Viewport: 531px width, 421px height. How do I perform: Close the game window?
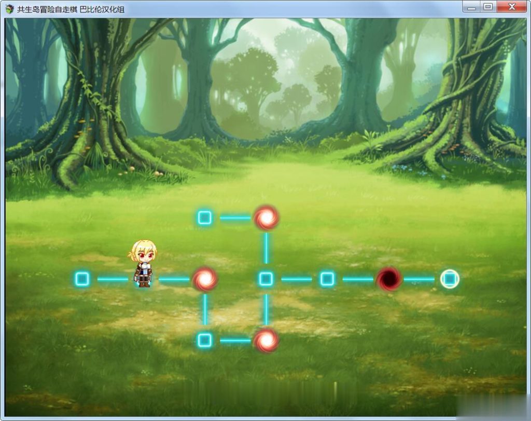click(511, 7)
